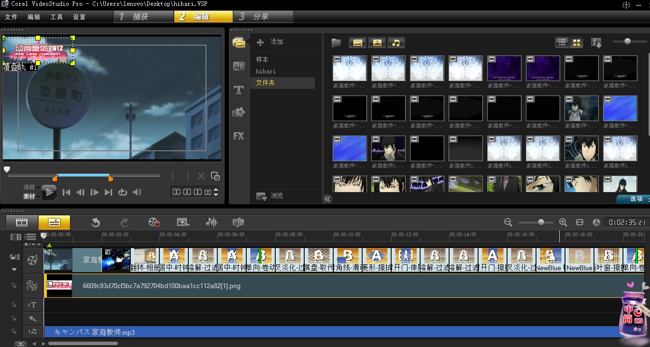This screenshot has width=650, height=347.
Task: Toggle display of audio files in library
Action: (x=396, y=42)
